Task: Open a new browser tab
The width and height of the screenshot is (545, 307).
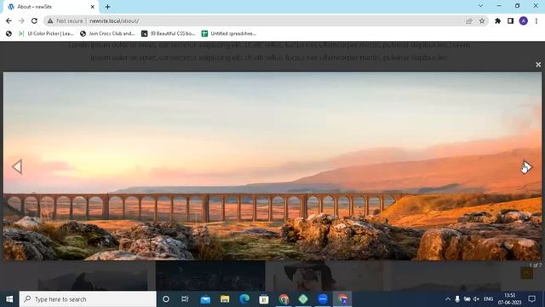Action: (107, 7)
